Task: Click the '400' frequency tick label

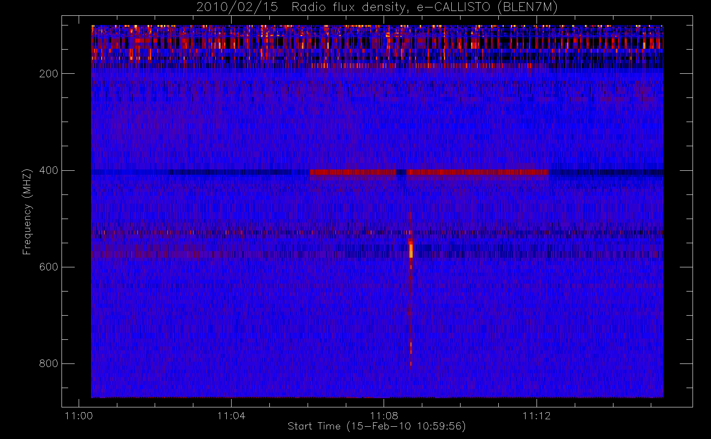Action: coord(48,170)
